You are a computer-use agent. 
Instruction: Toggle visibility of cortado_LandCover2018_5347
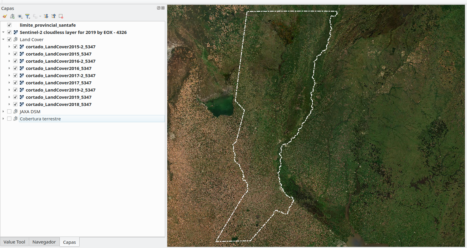pyautogui.click(x=15, y=104)
